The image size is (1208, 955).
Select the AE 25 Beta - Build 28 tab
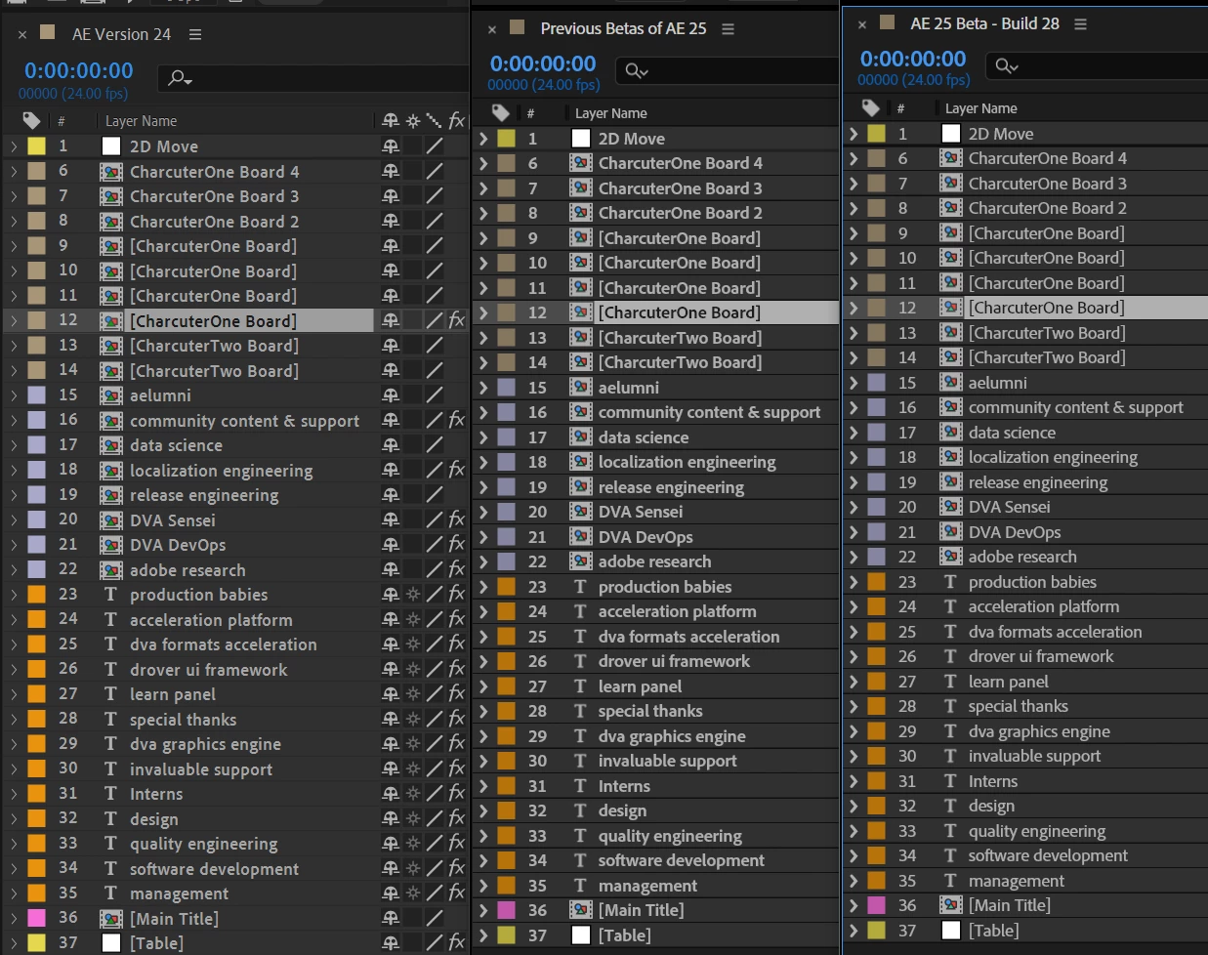984,23
